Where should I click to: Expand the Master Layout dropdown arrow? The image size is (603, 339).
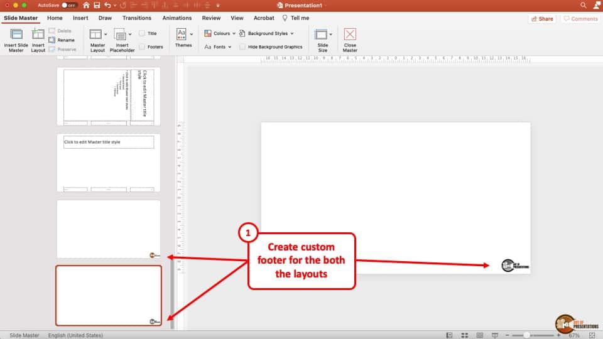[x=106, y=34]
